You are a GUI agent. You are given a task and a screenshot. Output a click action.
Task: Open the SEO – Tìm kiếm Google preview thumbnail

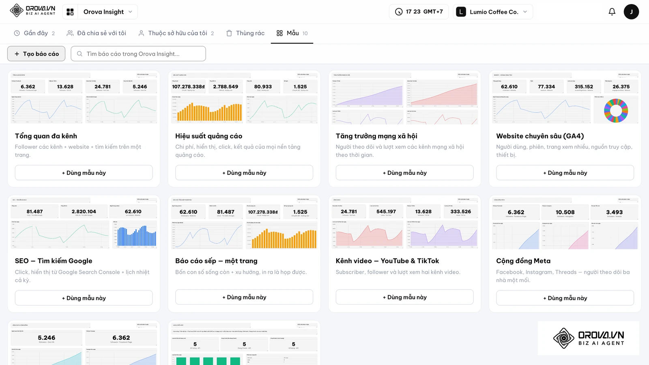pyautogui.click(x=84, y=223)
